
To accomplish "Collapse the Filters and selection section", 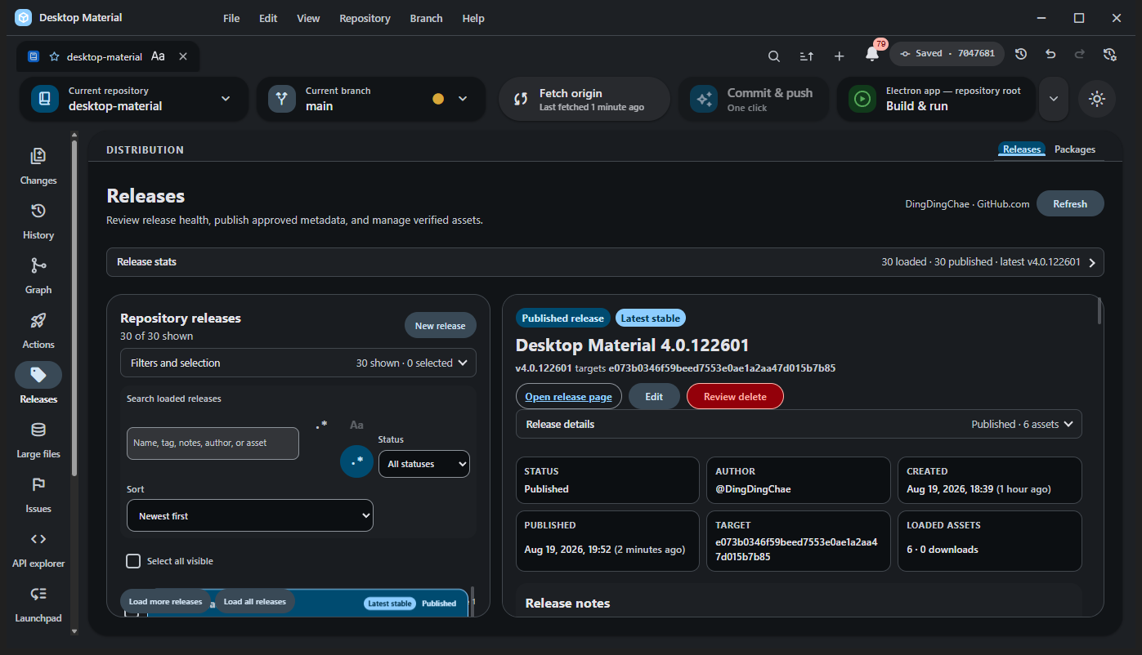I will tap(298, 363).
